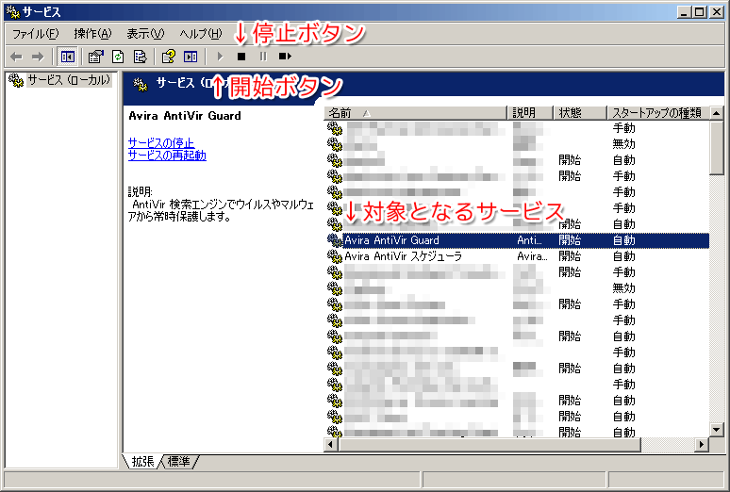Click the horizontal scrollbar right arrow
This screenshot has height=492, width=730.
[702, 445]
